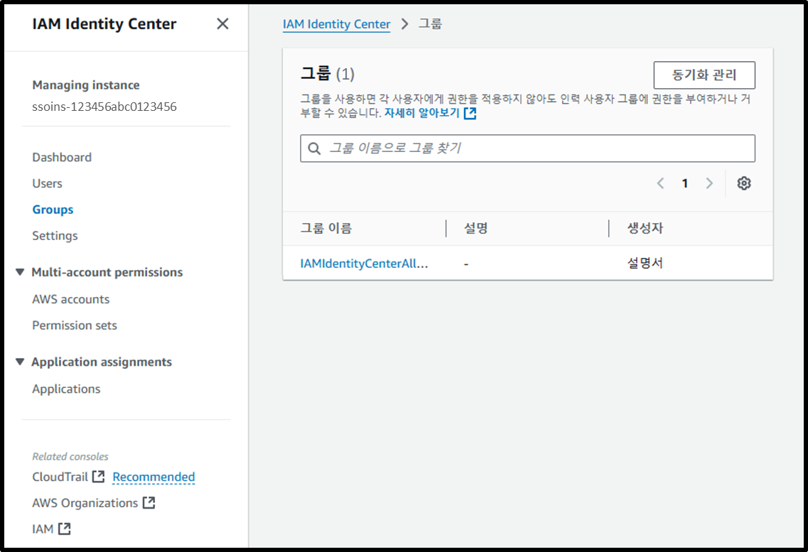
Task: Open group table preferences gear icon
Action: pyautogui.click(x=743, y=183)
